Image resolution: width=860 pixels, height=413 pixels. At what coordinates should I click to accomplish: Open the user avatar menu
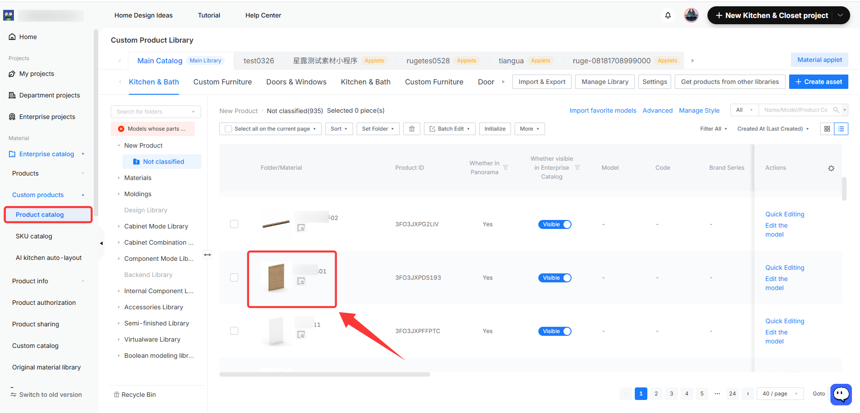[691, 15]
